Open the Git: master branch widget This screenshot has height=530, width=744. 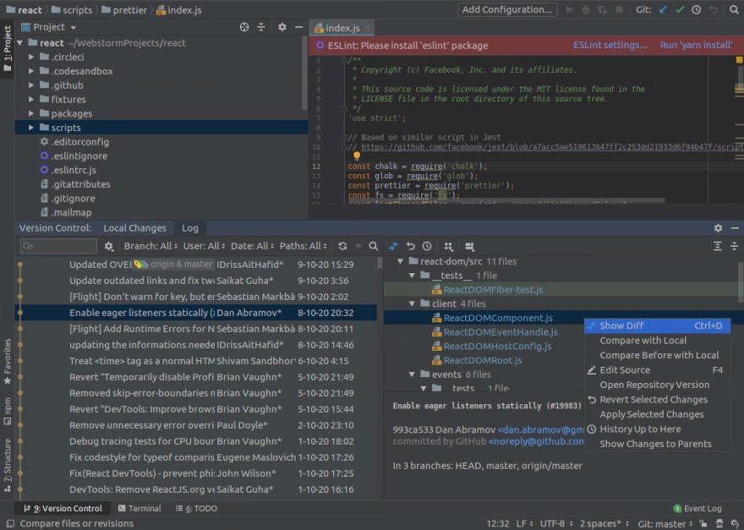click(665, 523)
